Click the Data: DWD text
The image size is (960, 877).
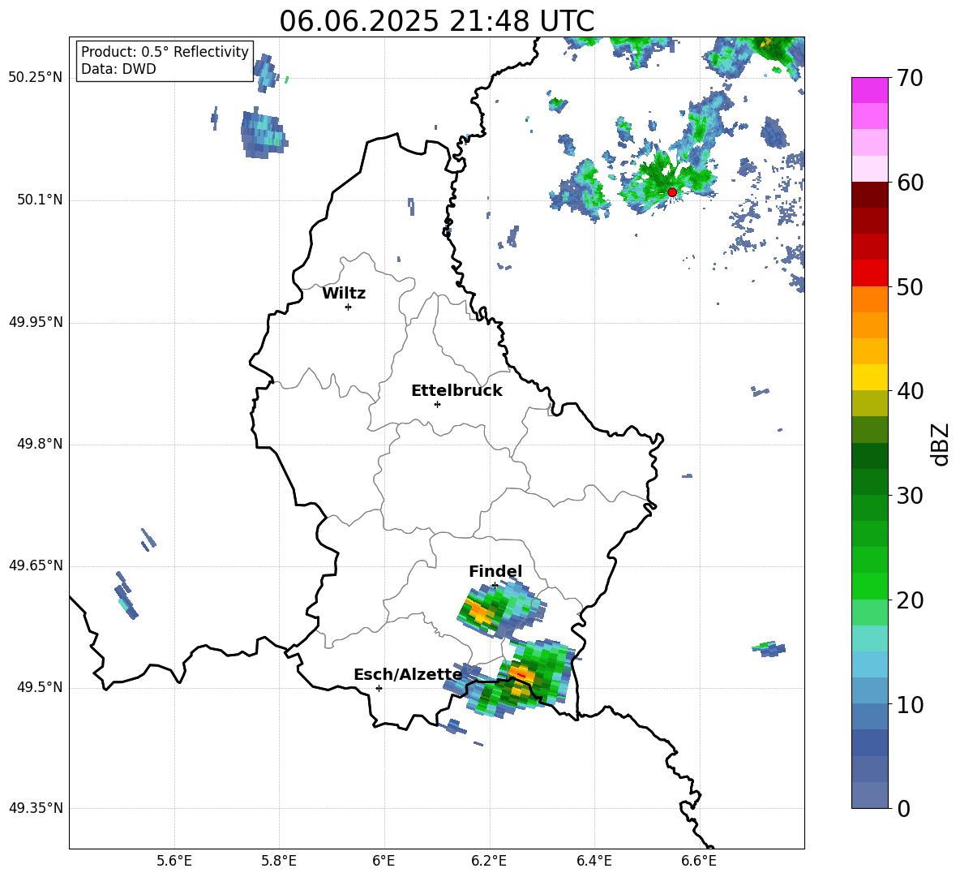(118, 69)
